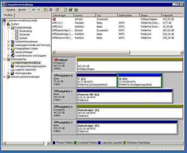Viewport: 187px width, 153px height.
Task: Click the Einfacher Datenträger legend swatch
Action: (x=125, y=143)
